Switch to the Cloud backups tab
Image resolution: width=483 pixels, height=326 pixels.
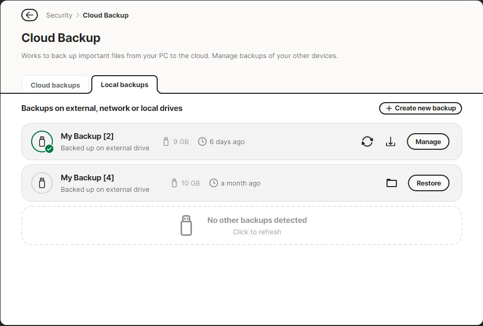coord(56,85)
